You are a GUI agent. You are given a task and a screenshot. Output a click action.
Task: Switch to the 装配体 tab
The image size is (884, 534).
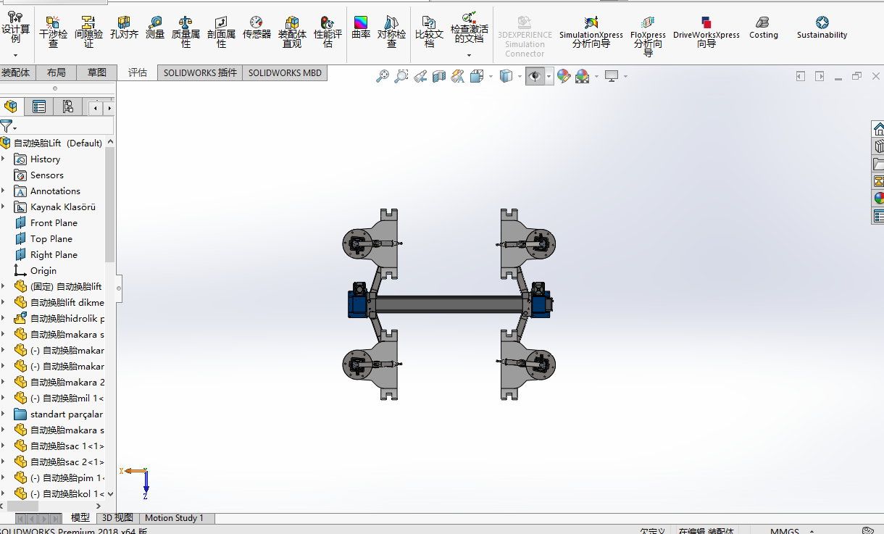point(15,72)
